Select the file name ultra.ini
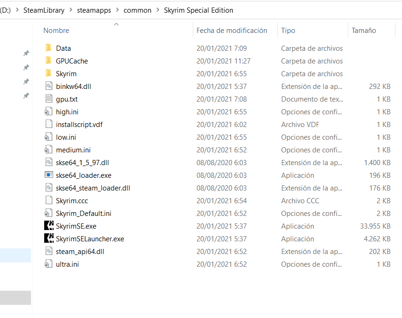 coord(67,264)
